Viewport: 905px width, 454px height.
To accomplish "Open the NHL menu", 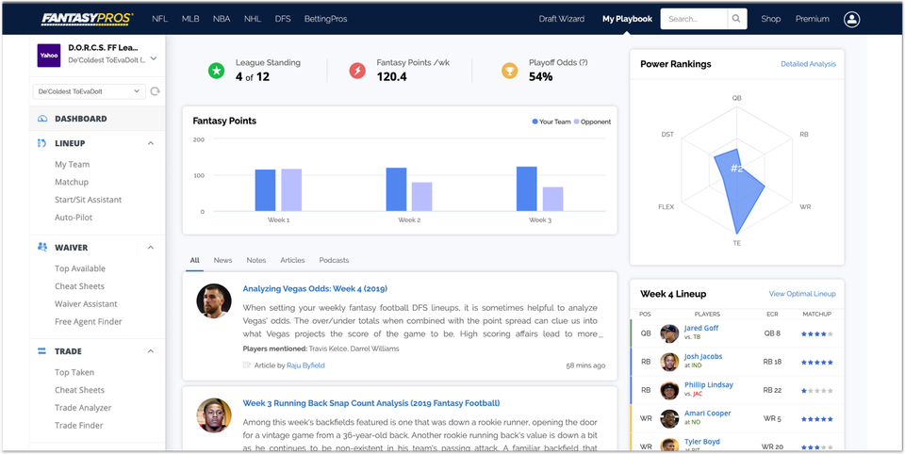I will point(253,19).
